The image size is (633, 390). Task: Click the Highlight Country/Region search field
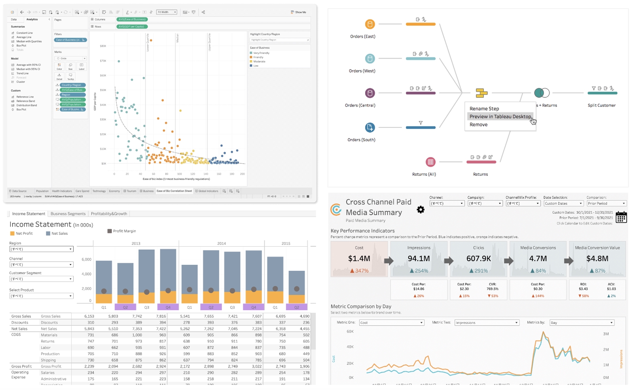279,40
